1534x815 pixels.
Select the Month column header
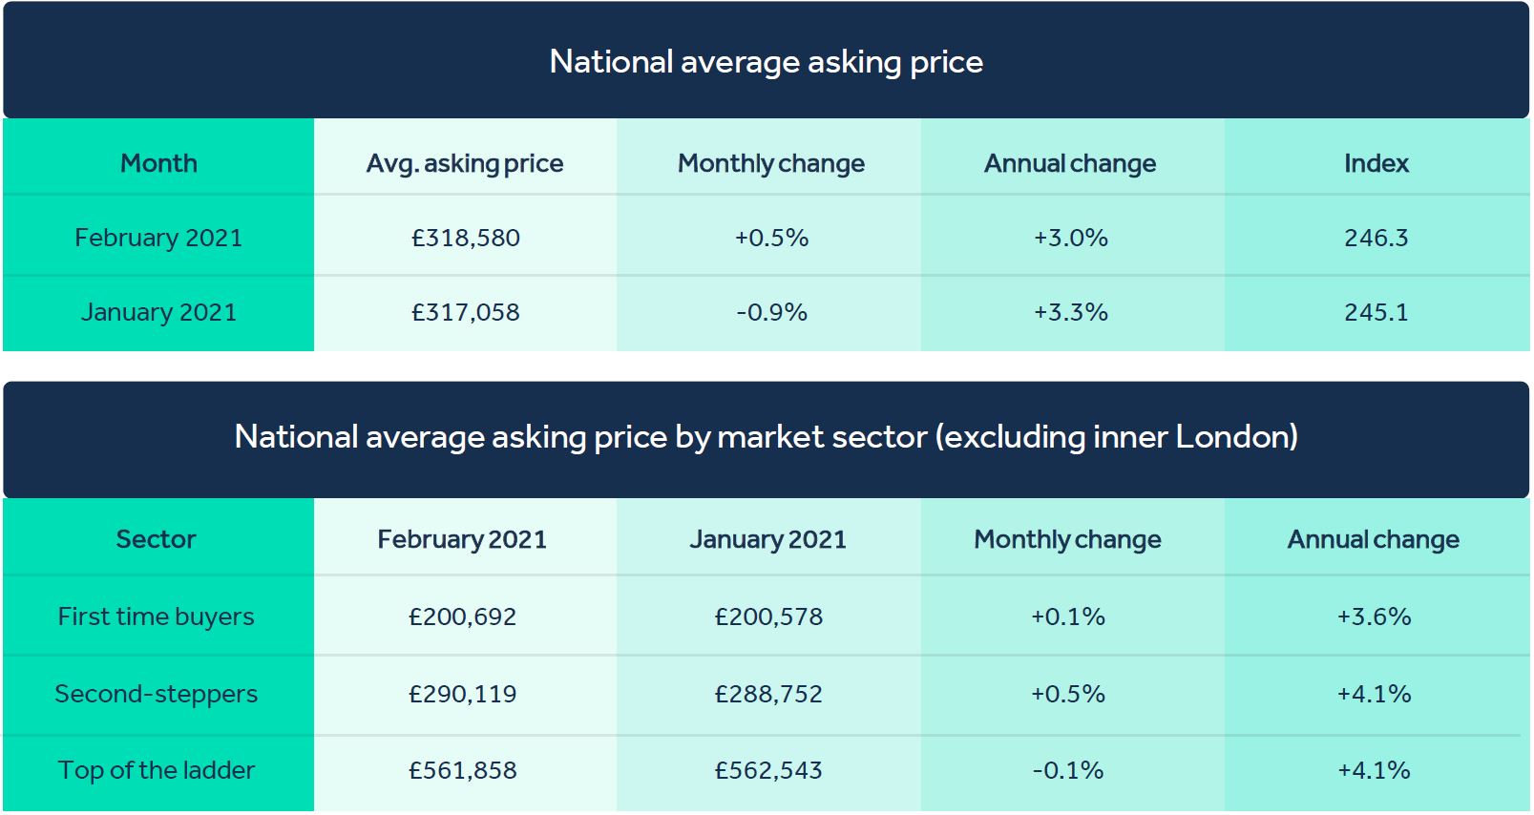[x=158, y=163]
